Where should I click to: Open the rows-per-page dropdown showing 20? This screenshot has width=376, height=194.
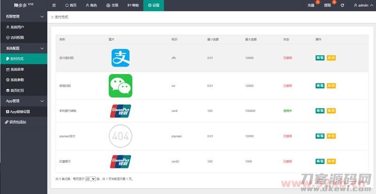(91, 179)
